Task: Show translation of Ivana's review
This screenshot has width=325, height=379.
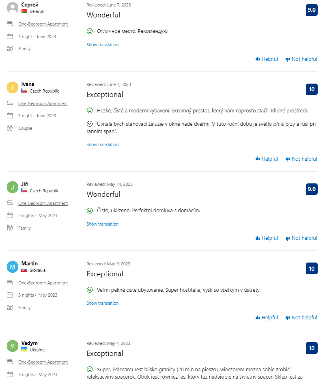Action: click(103, 144)
